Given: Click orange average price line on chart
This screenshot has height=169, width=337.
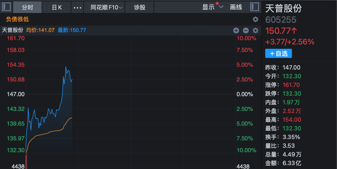Looking at the screenshot, I should coord(49,132).
